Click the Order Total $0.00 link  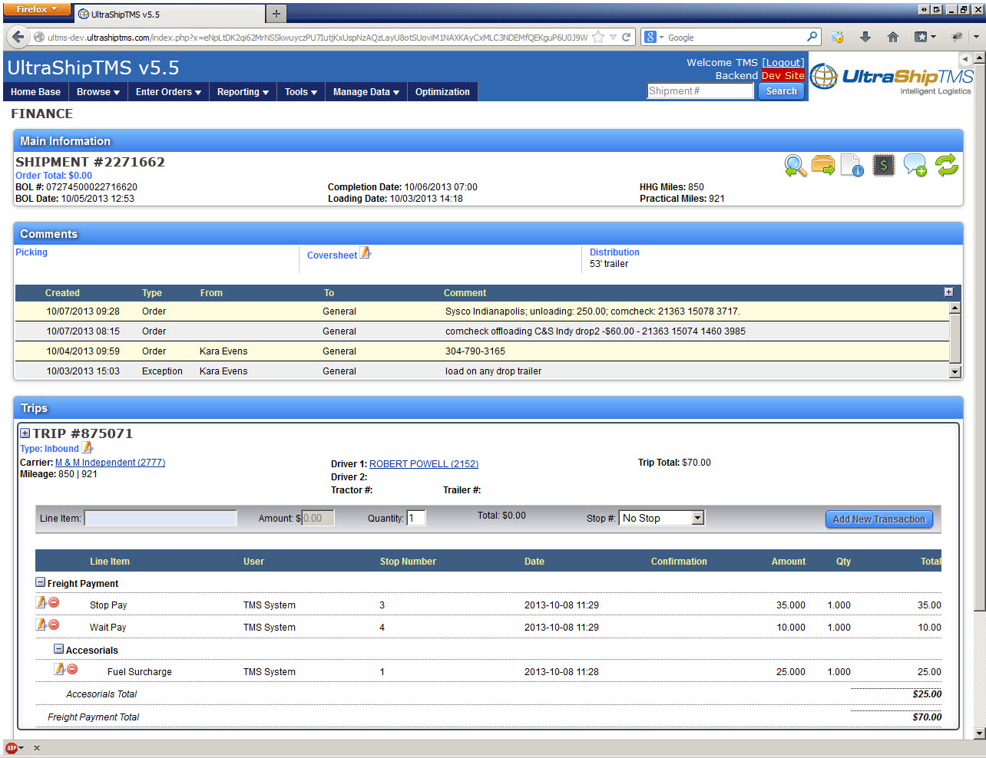click(x=54, y=176)
